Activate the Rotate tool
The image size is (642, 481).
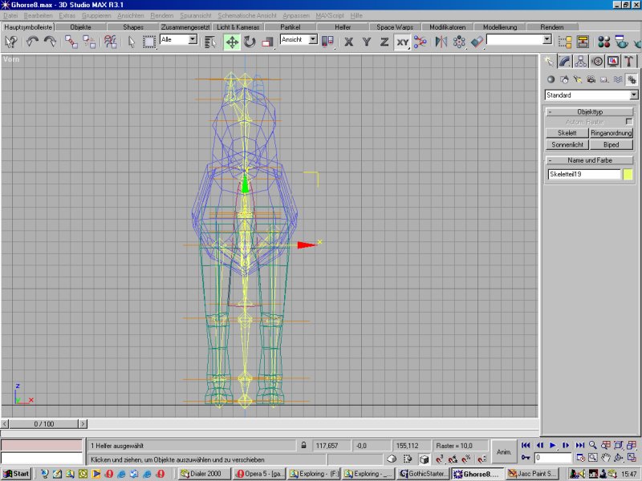tap(250, 42)
